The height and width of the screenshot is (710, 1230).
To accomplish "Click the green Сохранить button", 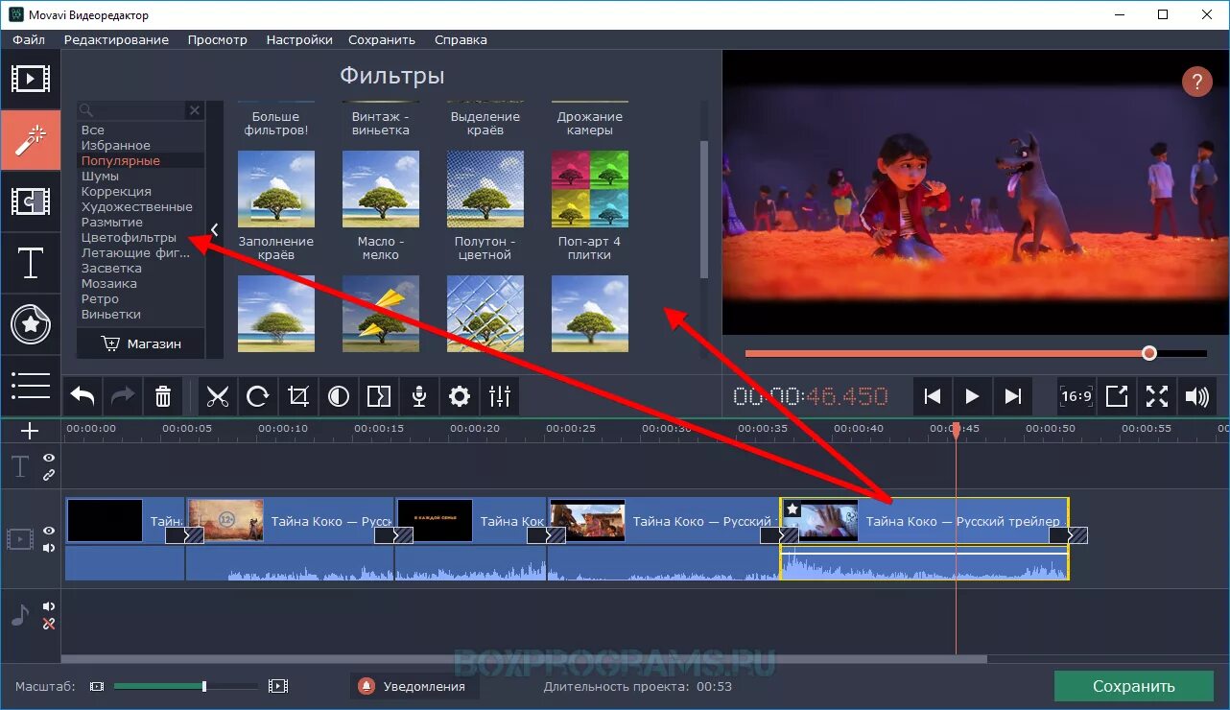I will click(1133, 686).
